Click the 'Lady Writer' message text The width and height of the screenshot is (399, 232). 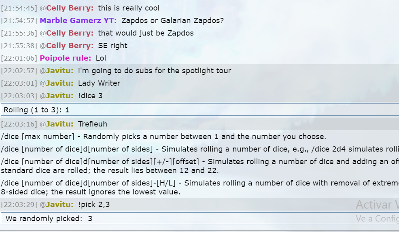(x=99, y=83)
